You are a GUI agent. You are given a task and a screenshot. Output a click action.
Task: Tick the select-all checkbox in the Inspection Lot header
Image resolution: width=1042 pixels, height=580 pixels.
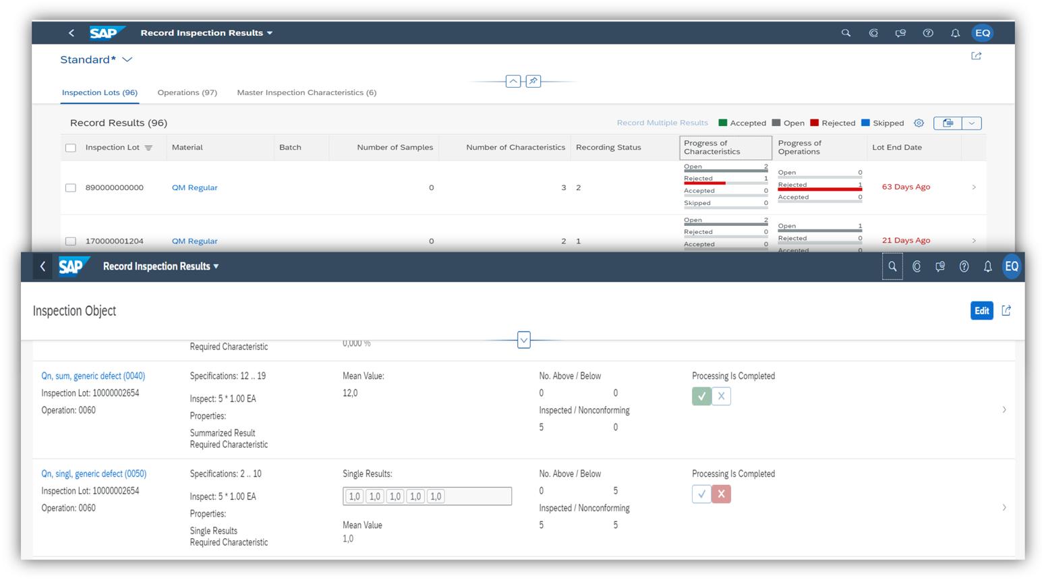click(71, 148)
